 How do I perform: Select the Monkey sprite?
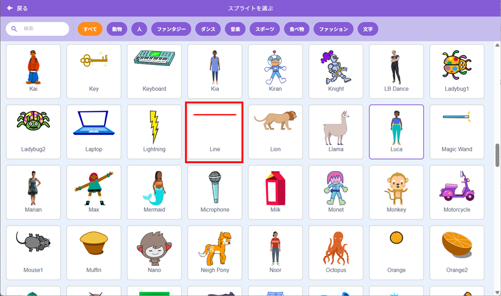(396, 192)
